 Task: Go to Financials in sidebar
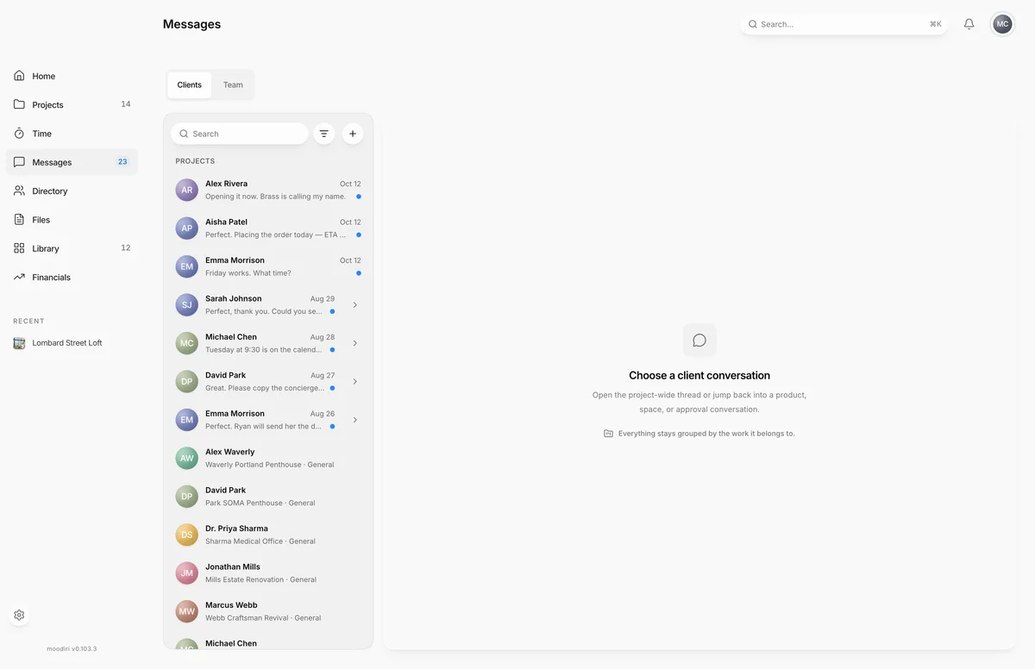[72, 277]
